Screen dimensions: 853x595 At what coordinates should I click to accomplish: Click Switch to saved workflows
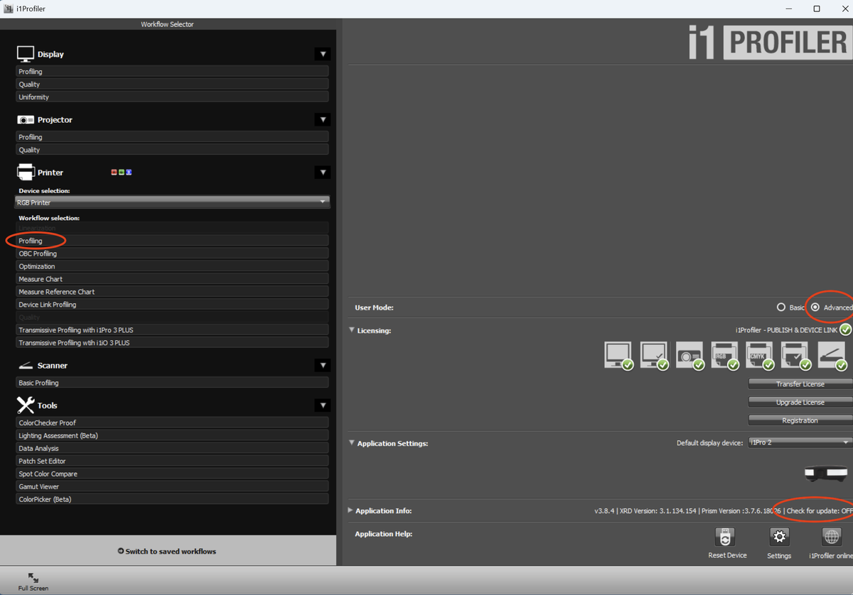[x=167, y=551]
